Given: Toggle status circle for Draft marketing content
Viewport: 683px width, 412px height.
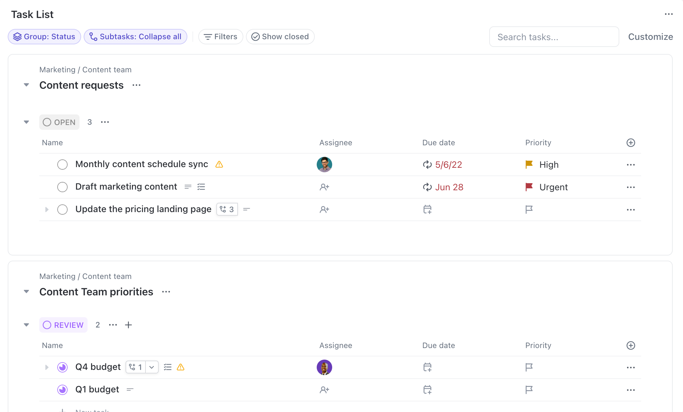Looking at the screenshot, I should point(62,187).
